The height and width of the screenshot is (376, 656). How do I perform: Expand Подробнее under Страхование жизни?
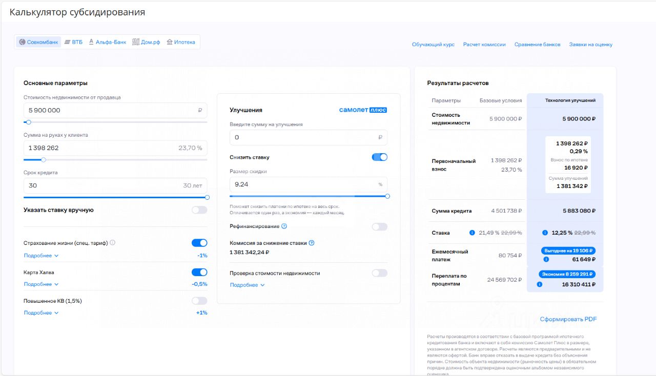click(x=41, y=256)
